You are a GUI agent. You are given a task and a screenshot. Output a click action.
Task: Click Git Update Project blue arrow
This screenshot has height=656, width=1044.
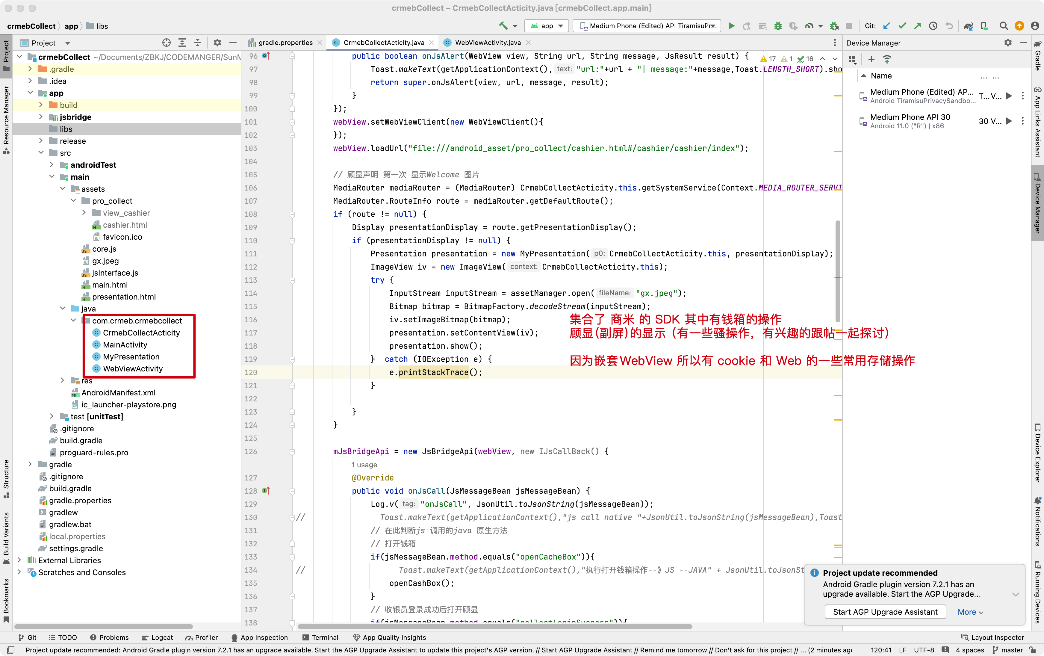(x=886, y=25)
